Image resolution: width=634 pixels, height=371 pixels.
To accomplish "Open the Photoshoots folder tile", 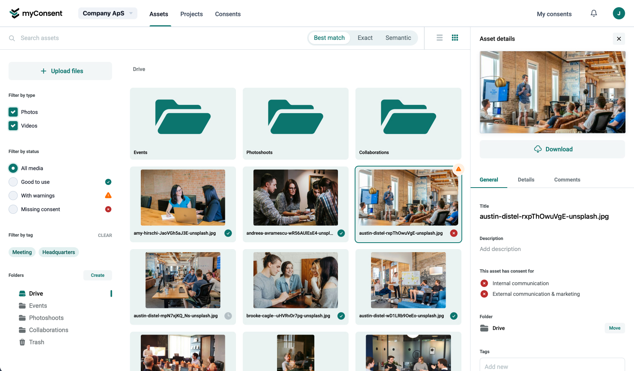I will pos(295,123).
